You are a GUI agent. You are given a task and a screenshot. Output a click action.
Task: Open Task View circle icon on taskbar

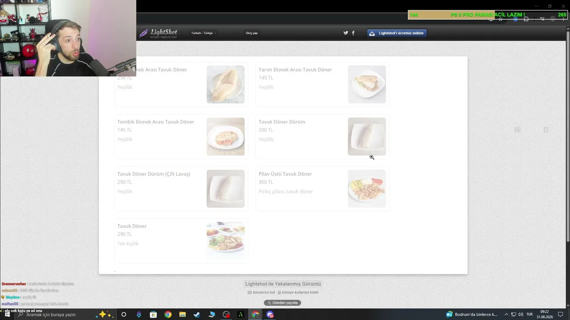pos(124,314)
